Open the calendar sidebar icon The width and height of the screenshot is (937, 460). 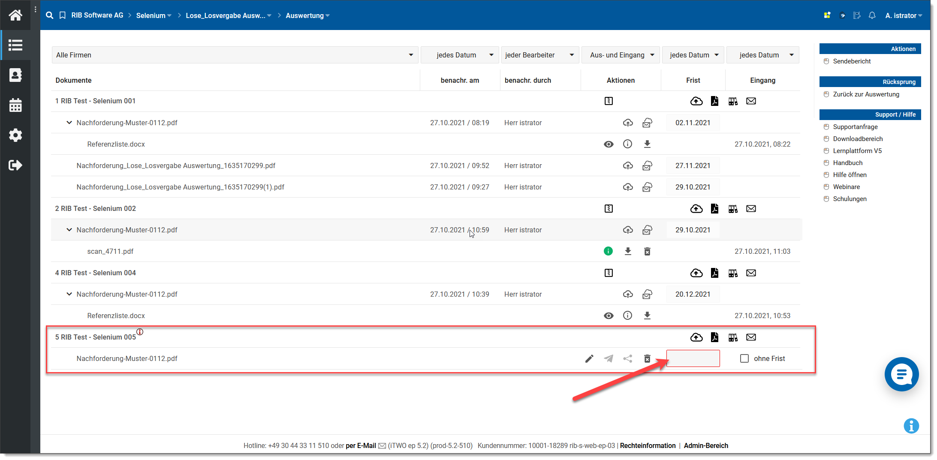[x=15, y=105]
